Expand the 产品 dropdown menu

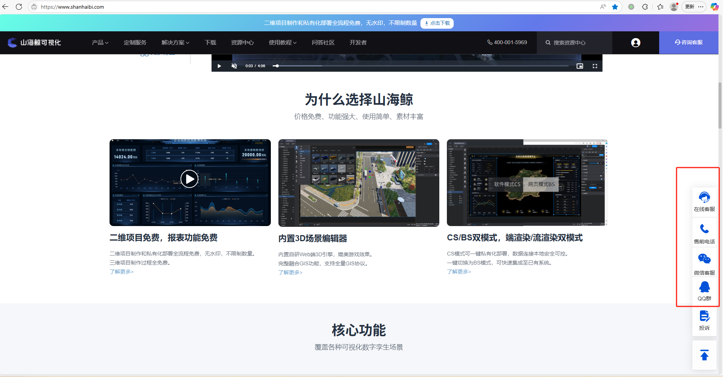pyautogui.click(x=100, y=43)
